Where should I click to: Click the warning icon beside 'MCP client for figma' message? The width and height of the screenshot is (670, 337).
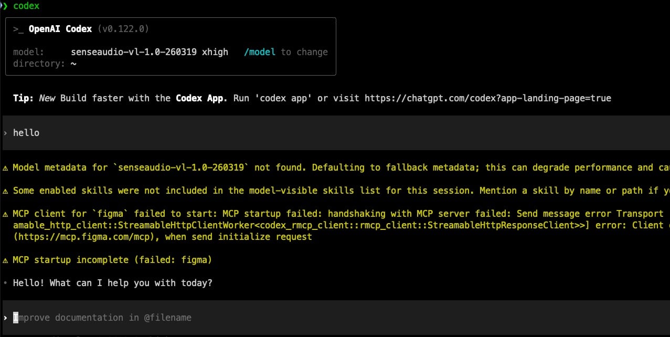pos(6,214)
